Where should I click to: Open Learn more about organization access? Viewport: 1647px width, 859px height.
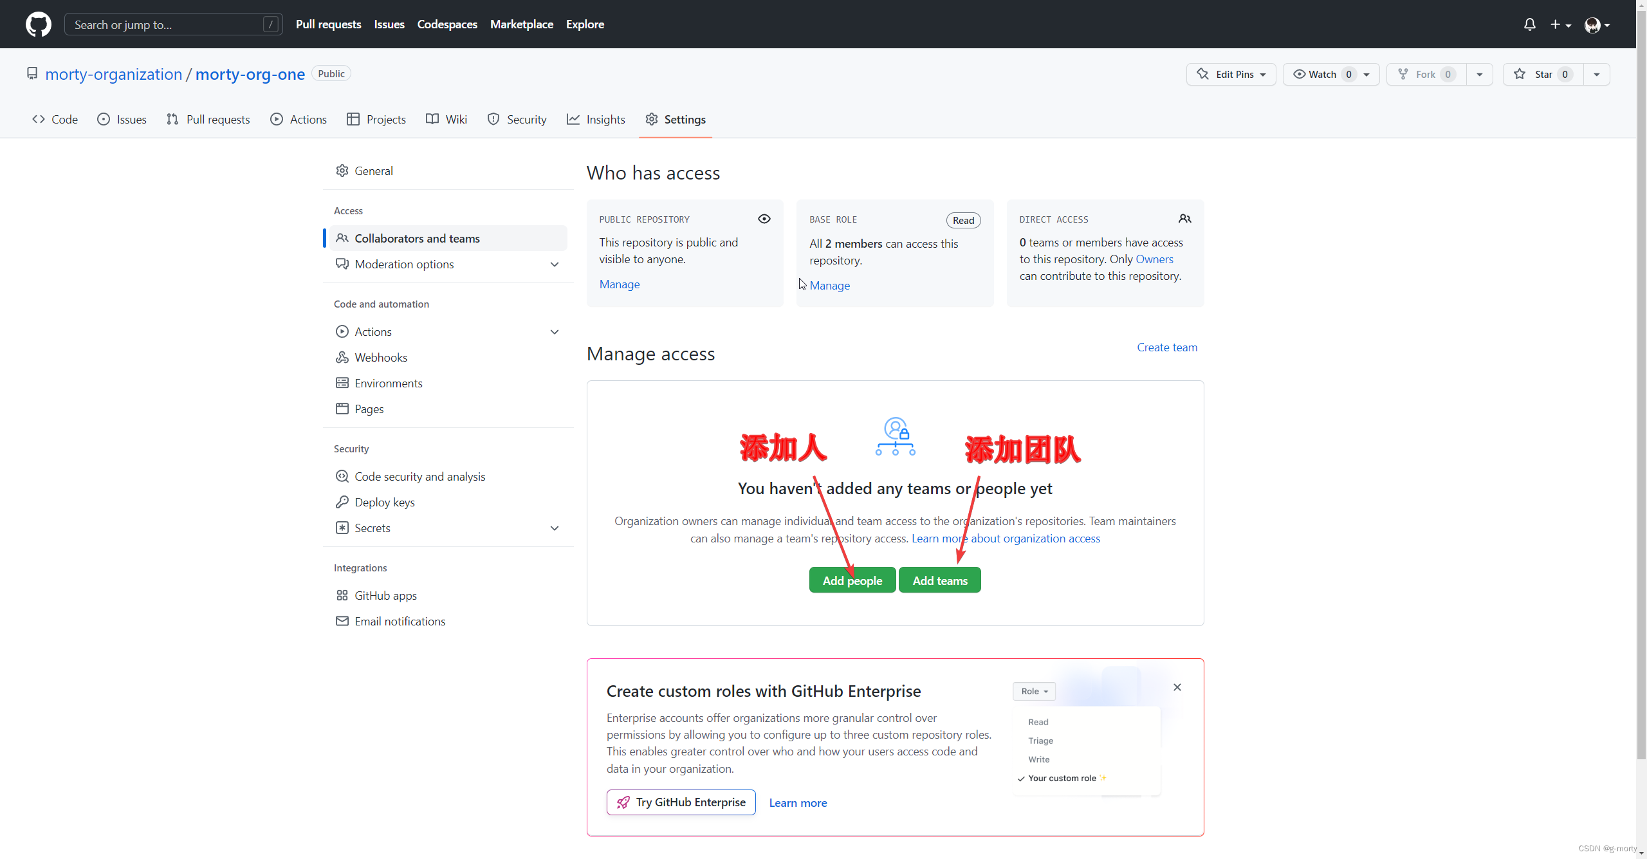coord(1006,538)
